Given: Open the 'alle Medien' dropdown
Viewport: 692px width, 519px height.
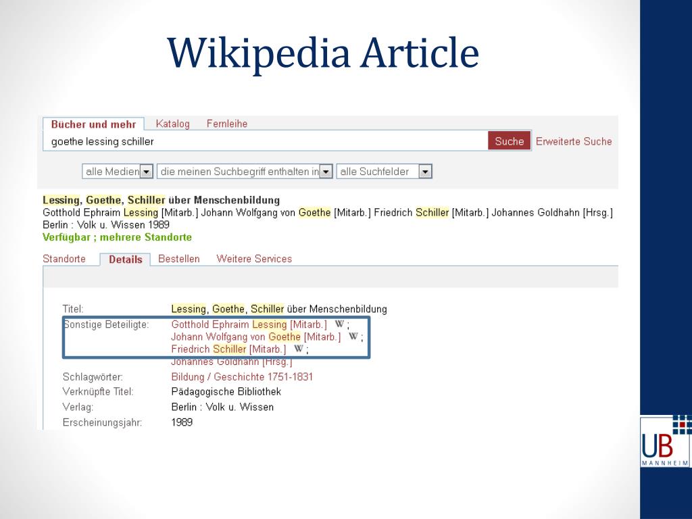Looking at the screenshot, I should (x=118, y=171).
